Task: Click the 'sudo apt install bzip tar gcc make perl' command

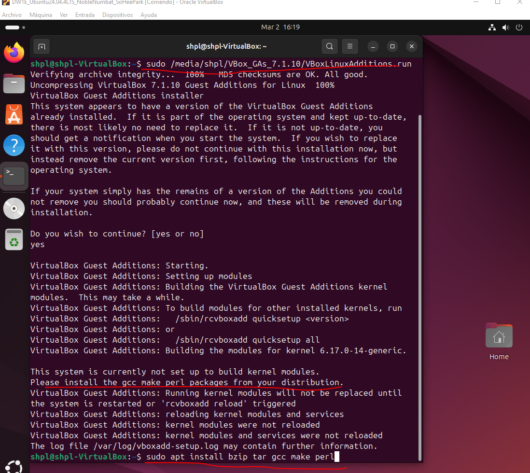Action: click(240, 457)
